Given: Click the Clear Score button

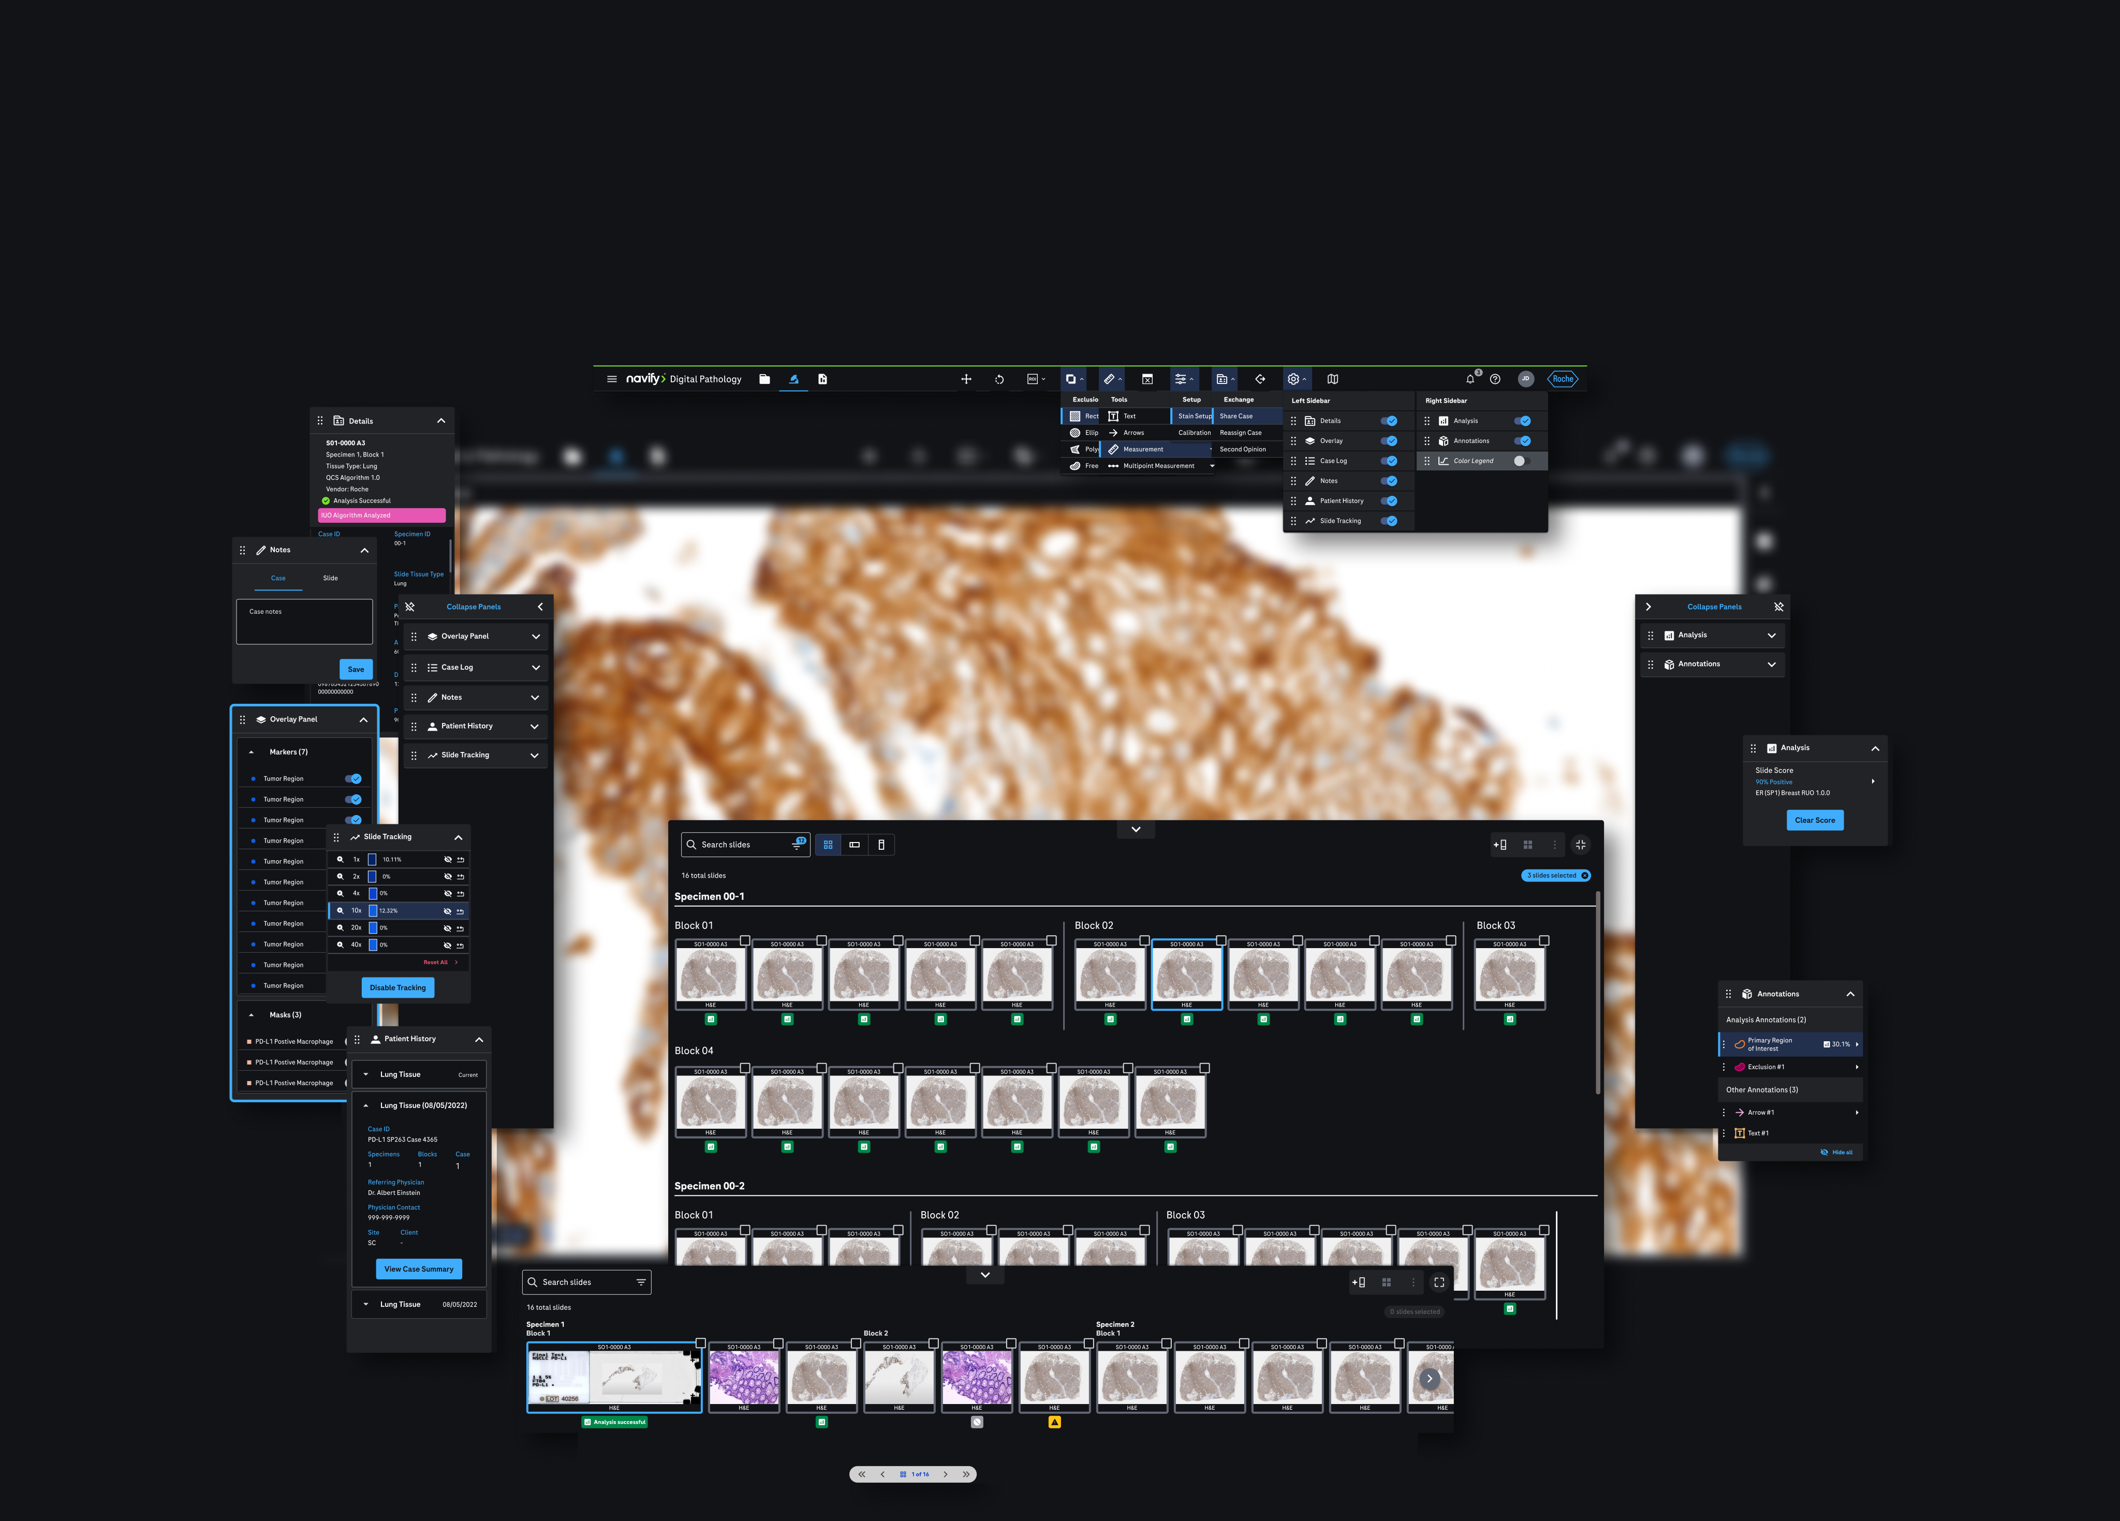Looking at the screenshot, I should tap(1814, 821).
